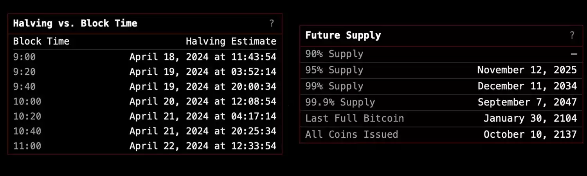Click the Last Full Bitcoin label

[355, 119]
